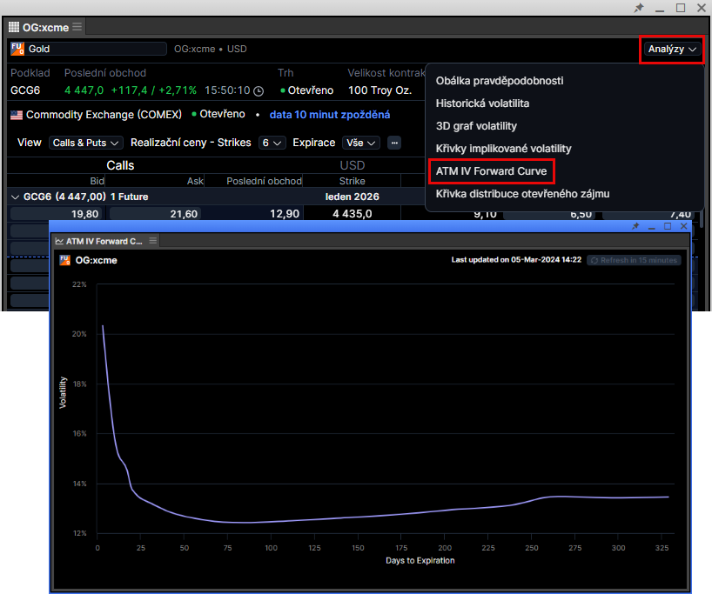712x594 pixels.
Task: Open the Analýzy dropdown
Action: click(x=672, y=50)
